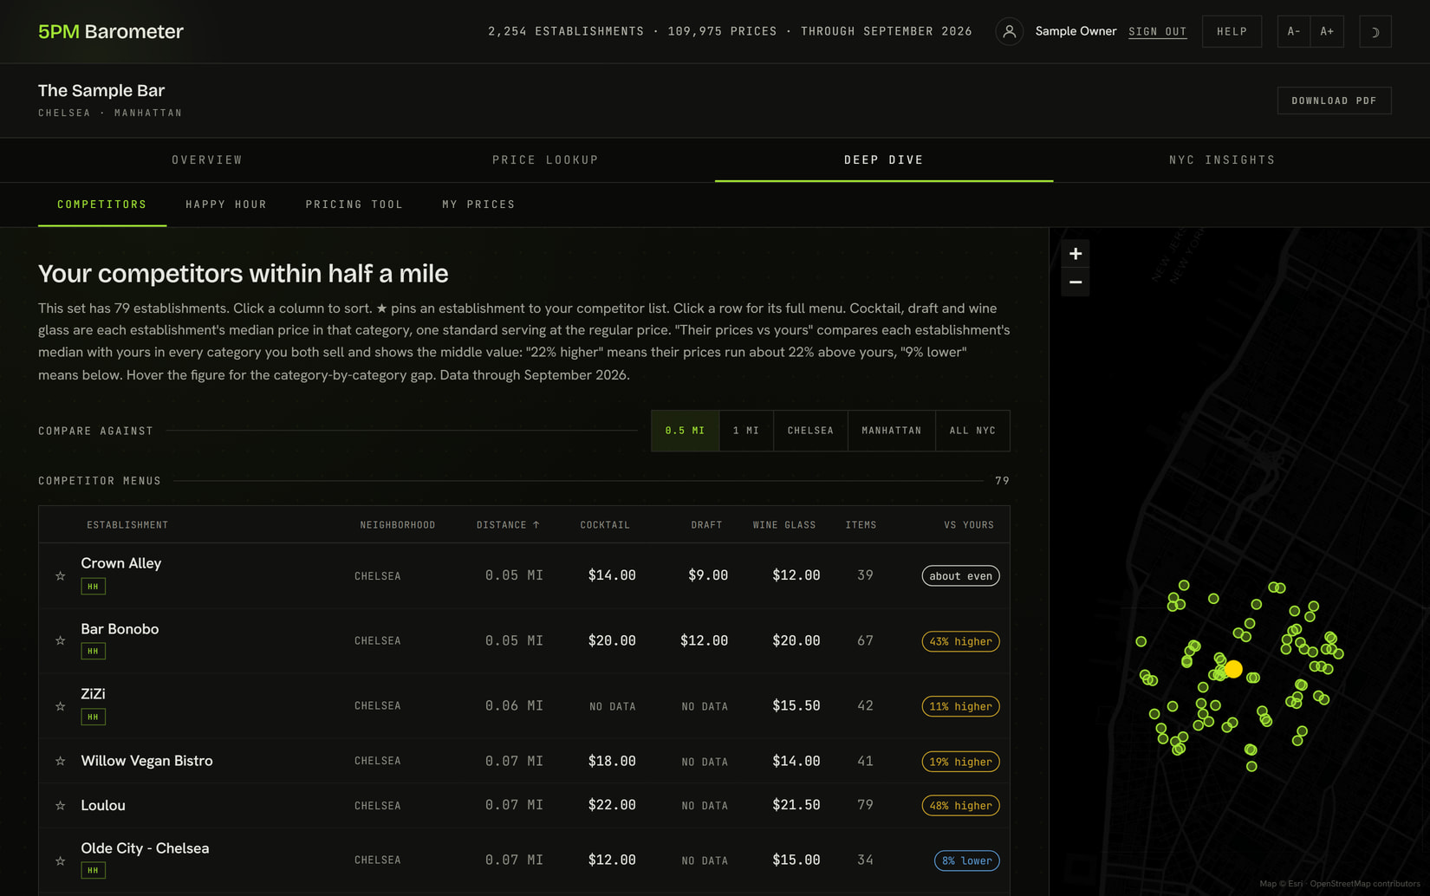Click the yellow marker on the map
Image resolution: width=1430 pixels, height=896 pixels.
click(1233, 669)
